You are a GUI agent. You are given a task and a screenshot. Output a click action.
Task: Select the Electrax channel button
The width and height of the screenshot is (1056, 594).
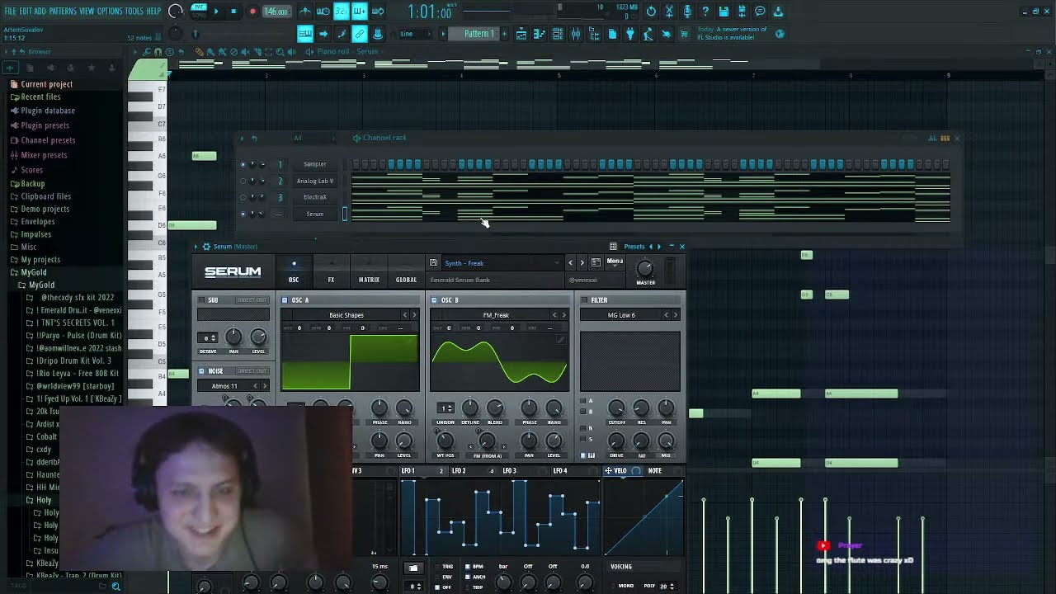(314, 197)
